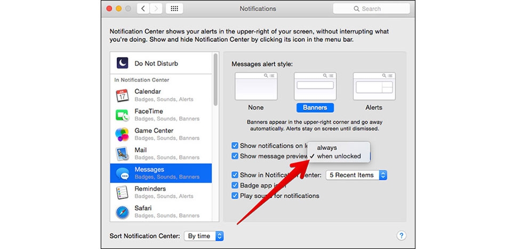This screenshot has width=512, height=249.
Task: Click the Game Center app icon
Action: click(123, 134)
